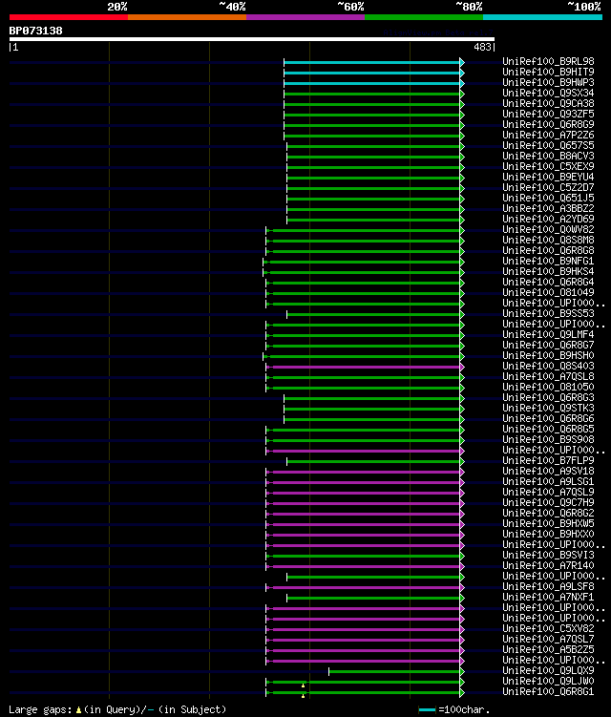Click the green ~80% identity legend segment

[424, 17]
